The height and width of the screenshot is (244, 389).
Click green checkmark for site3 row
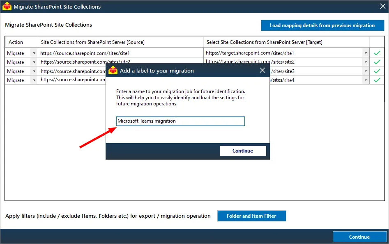coord(377,71)
